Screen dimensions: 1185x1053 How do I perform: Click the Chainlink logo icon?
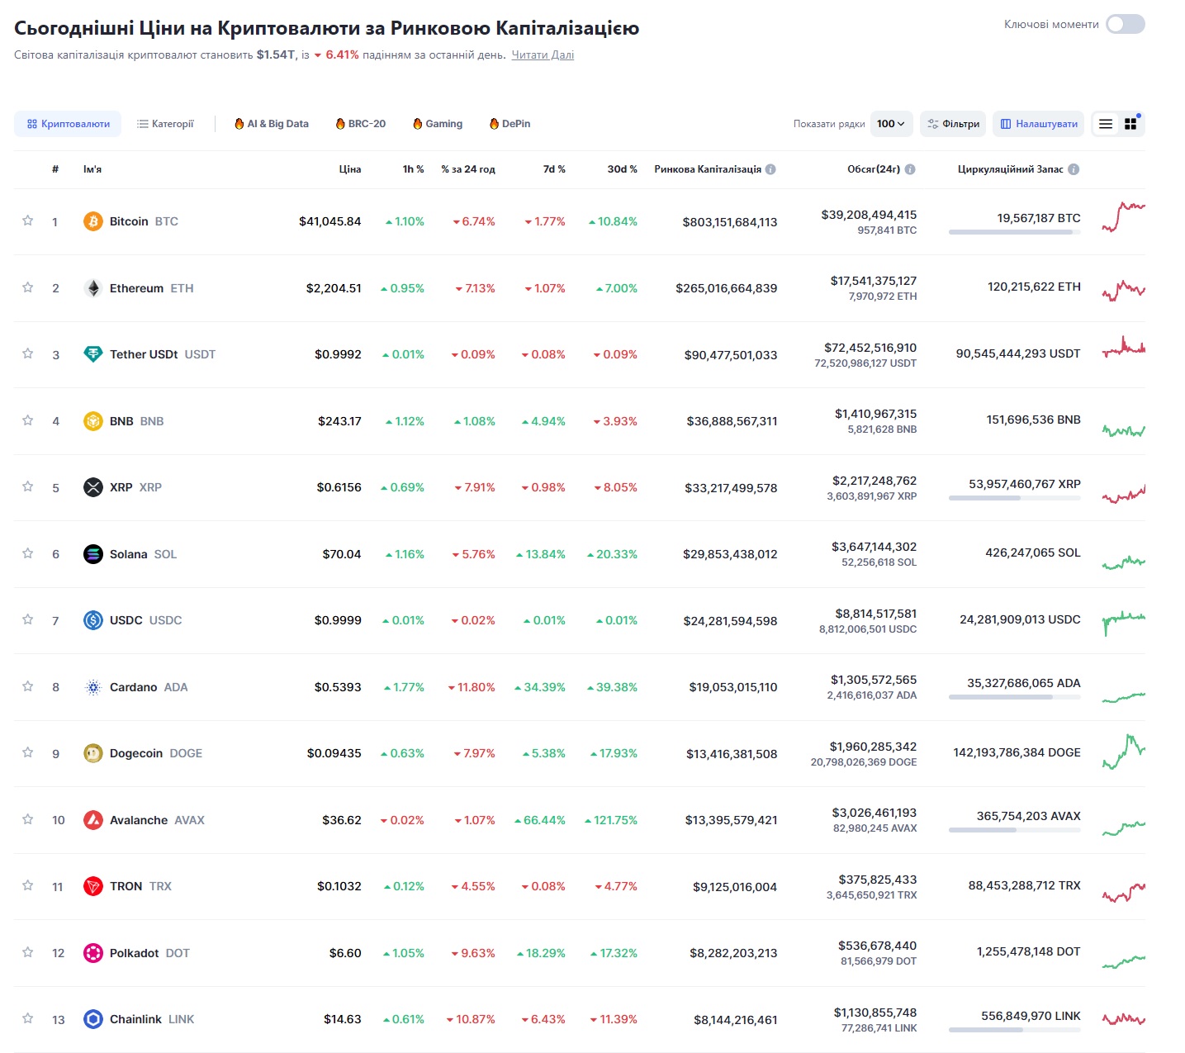[x=93, y=1019]
